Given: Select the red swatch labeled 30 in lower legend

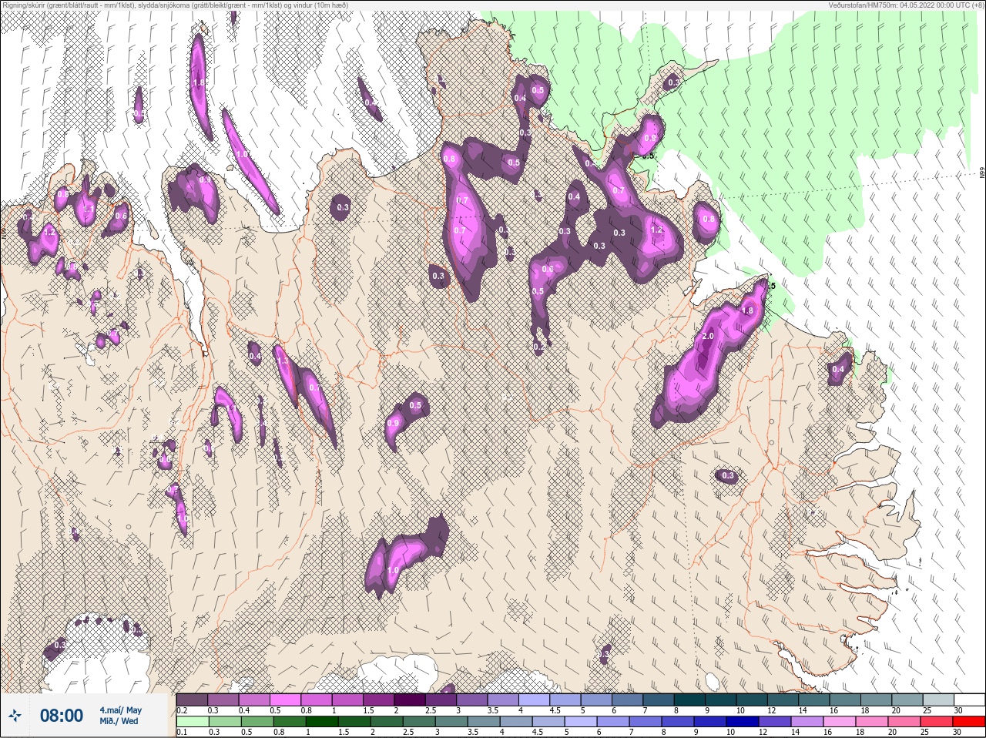Looking at the screenshot, I should coord(969,721).
